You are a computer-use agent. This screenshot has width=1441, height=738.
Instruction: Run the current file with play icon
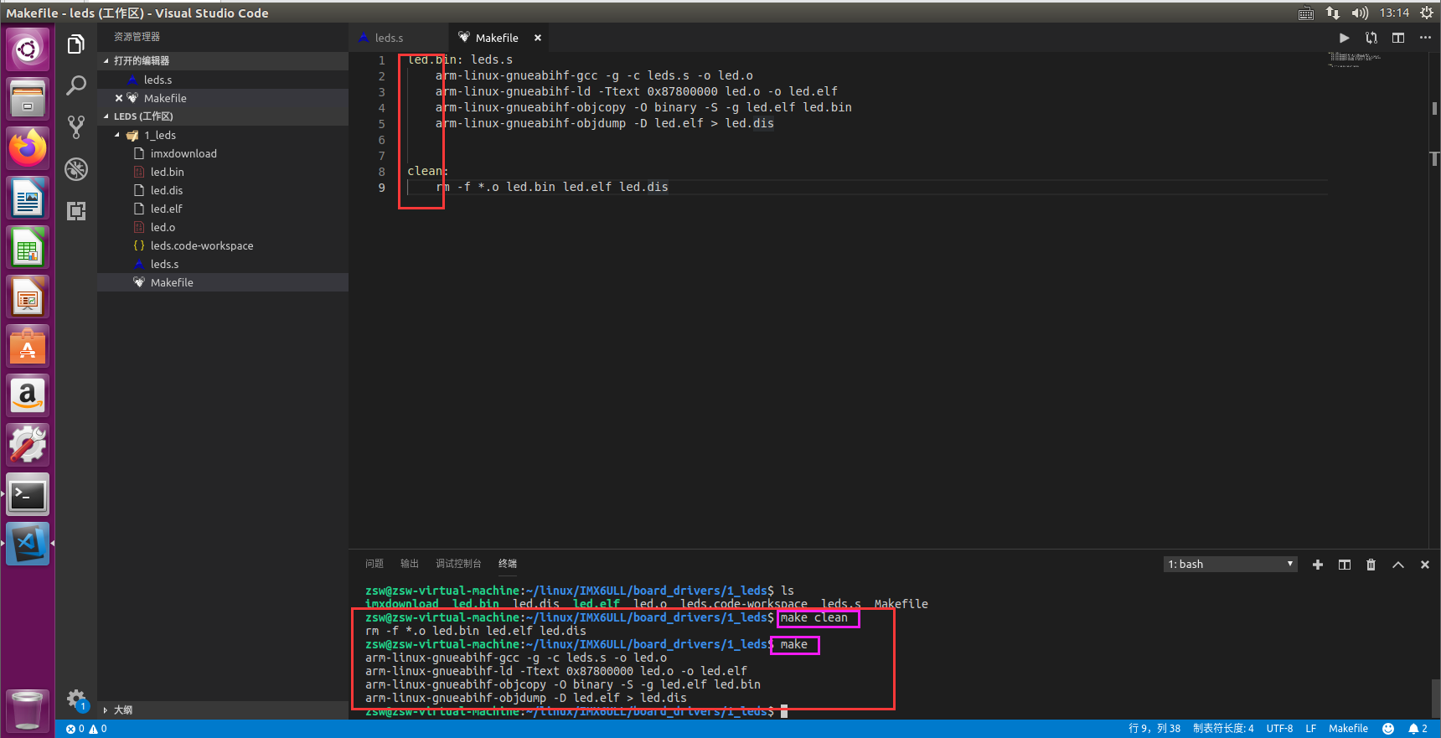(1344, 38)
